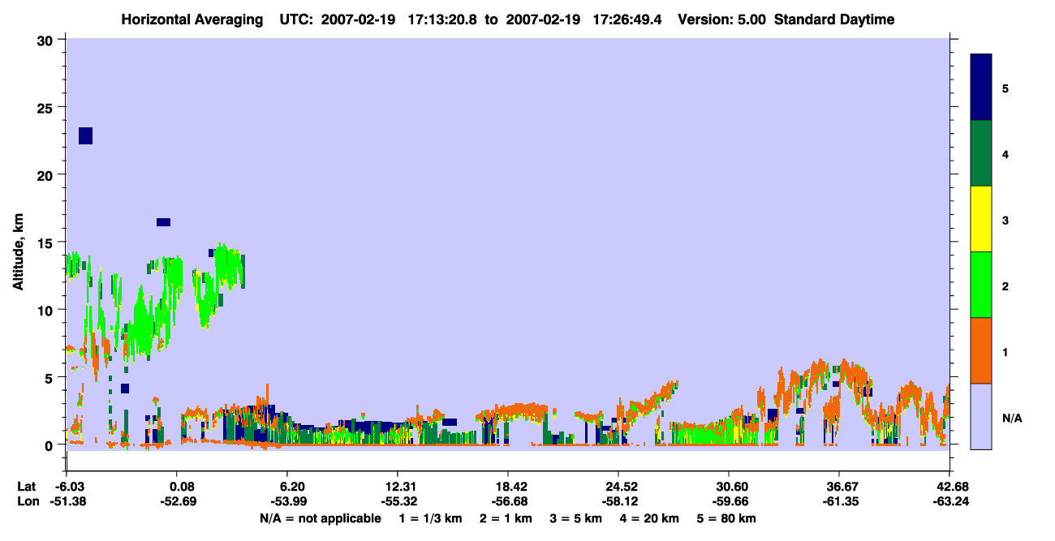Click the end time '17:26:49.4'
Image resolution: width=1055 pixels, height=541 pixels.
[x=628, y=19]
